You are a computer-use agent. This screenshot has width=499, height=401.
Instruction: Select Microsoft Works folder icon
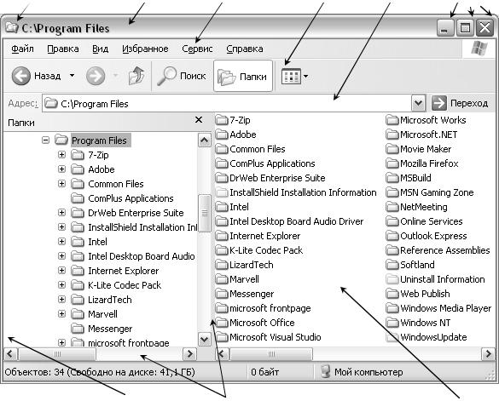pos(392,120)
